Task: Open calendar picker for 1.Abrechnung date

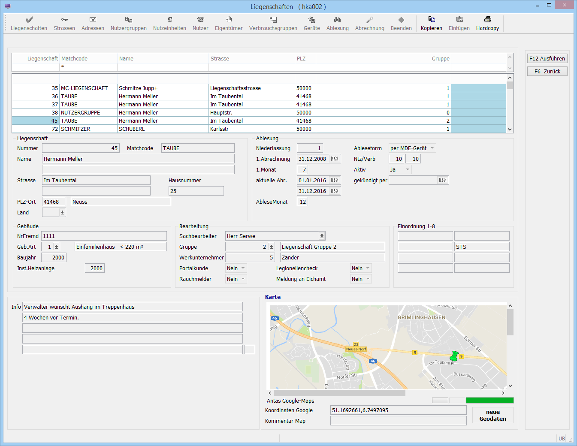Action: pyautogui.click(x=335, y=159)
